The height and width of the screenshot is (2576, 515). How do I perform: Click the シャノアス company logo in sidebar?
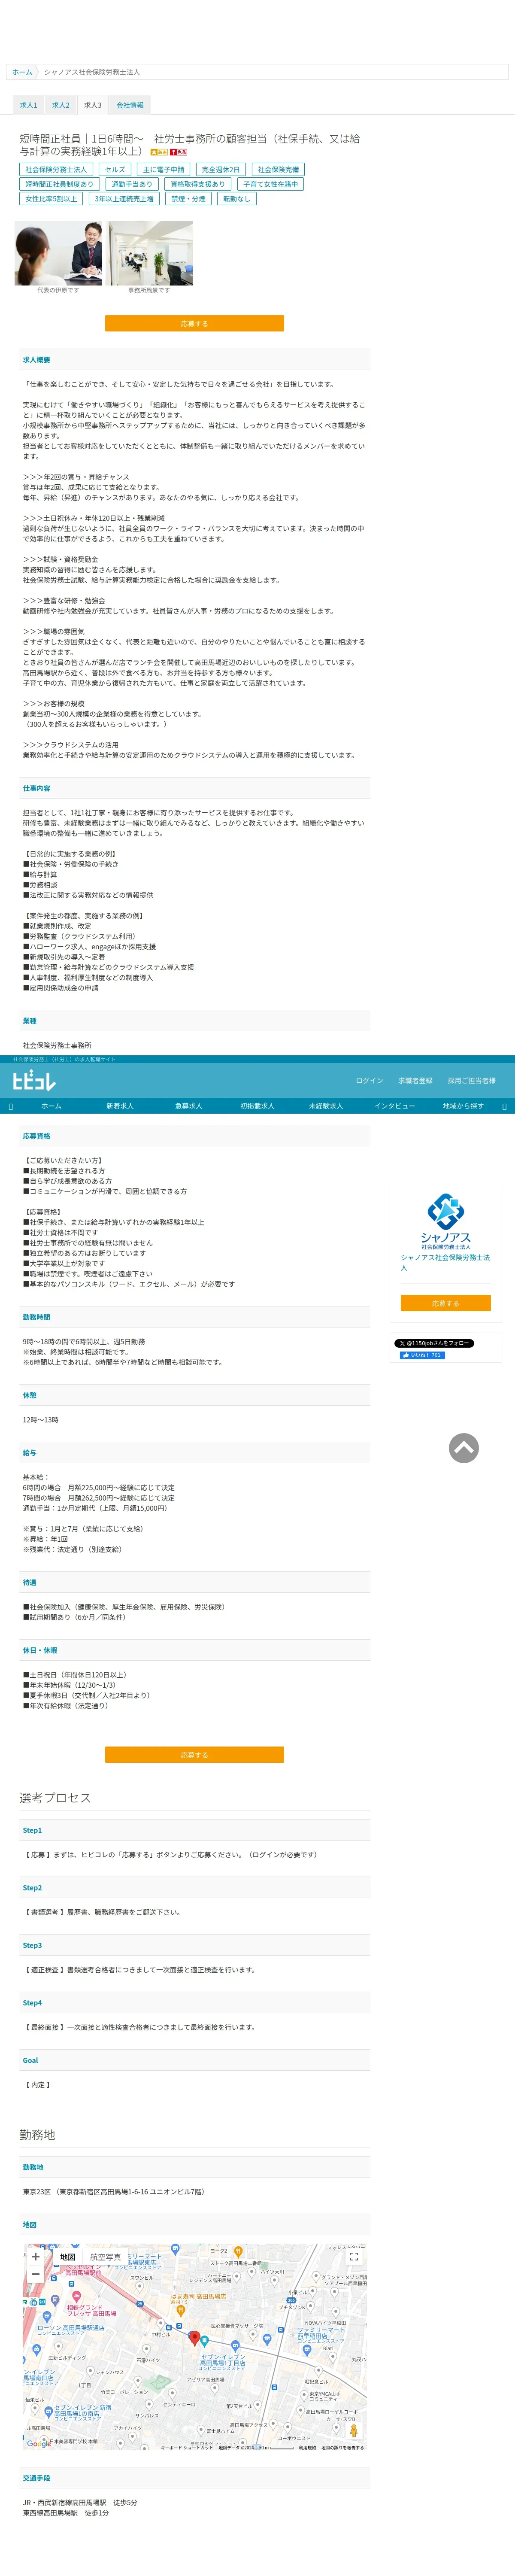[445, 1221]
